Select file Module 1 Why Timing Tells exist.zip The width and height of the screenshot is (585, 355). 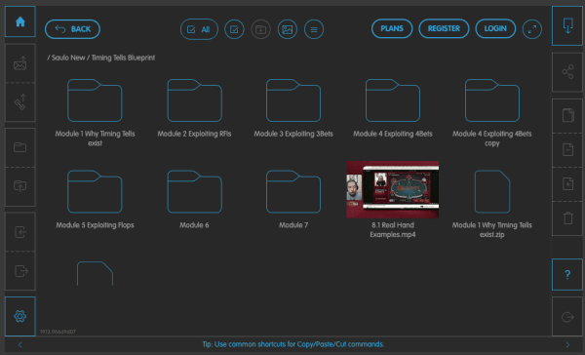[492, 192]
